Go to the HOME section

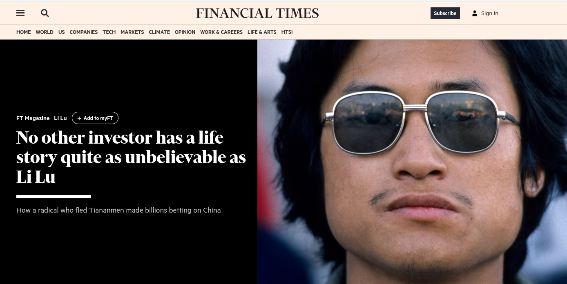[x=24, y=32]
